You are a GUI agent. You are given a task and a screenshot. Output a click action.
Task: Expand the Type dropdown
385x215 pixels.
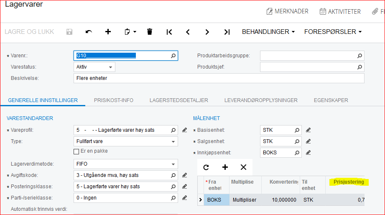[x=173, y=141]
